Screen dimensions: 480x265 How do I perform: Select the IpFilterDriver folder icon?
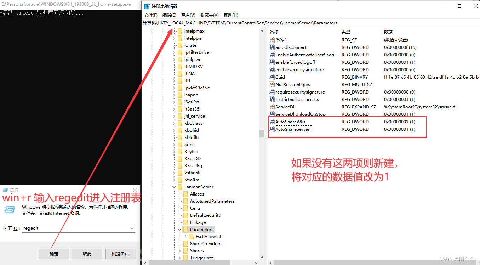(180, 52)
